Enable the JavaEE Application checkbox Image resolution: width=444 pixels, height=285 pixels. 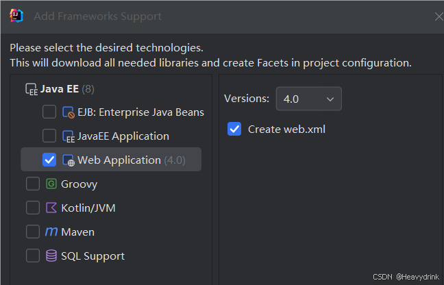[49, 136]
